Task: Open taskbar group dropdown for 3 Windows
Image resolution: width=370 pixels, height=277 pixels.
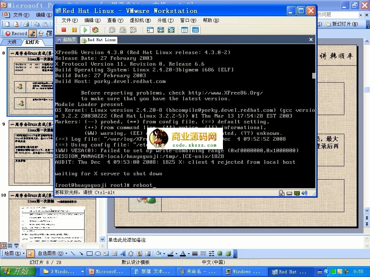Action: (x=82, y=272)
